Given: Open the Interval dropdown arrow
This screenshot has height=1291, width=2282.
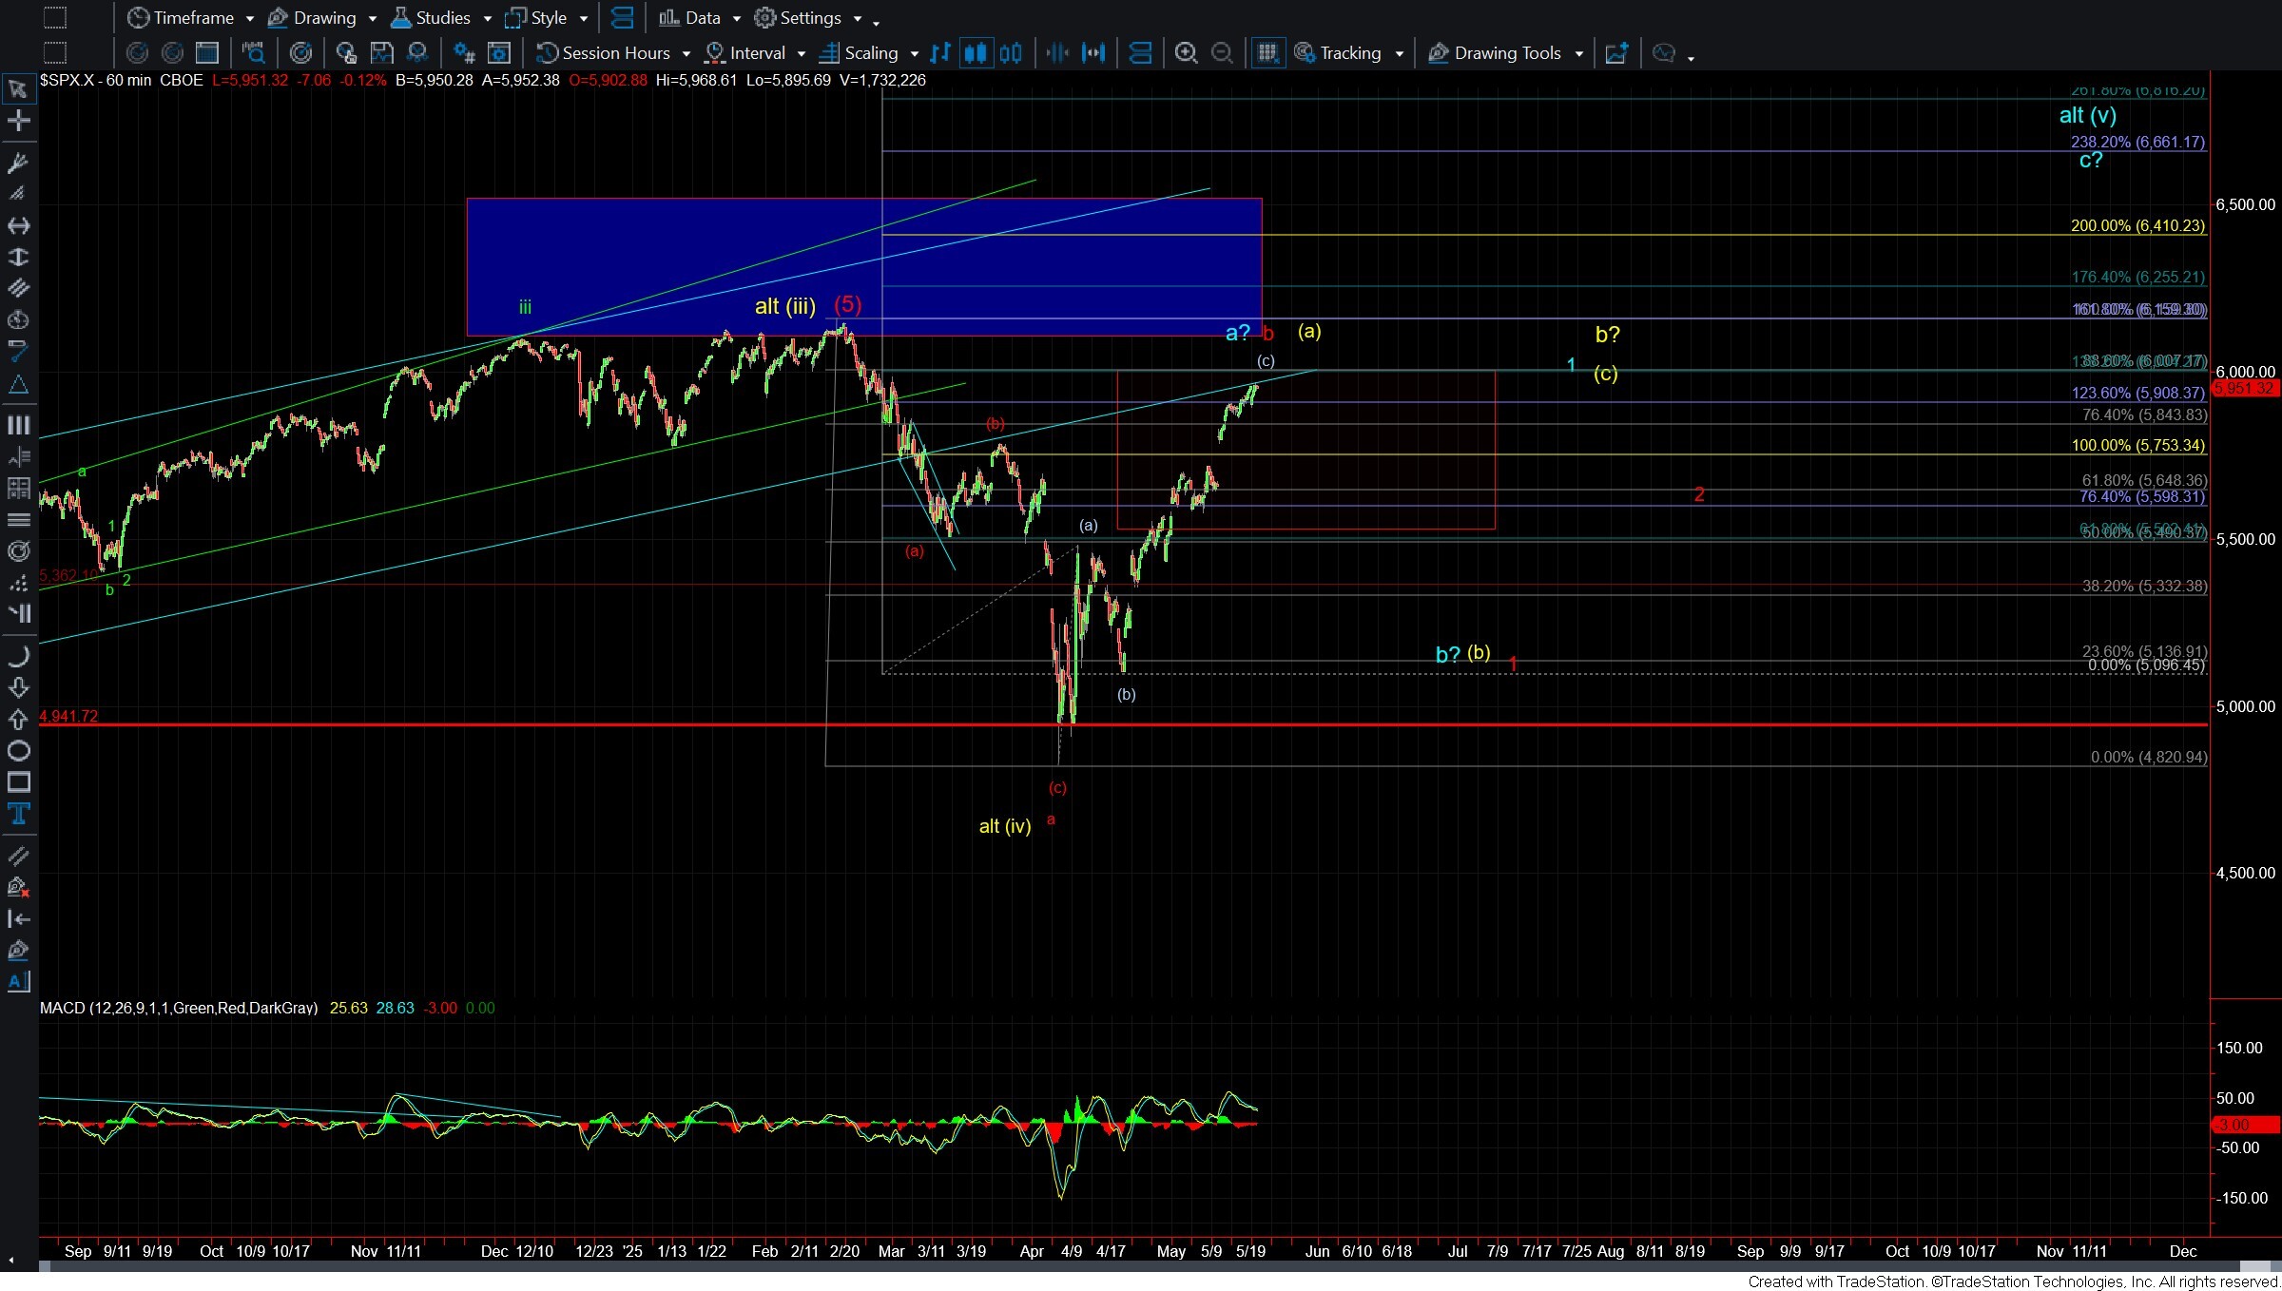Looking at the screenshot, I should 802,54.
